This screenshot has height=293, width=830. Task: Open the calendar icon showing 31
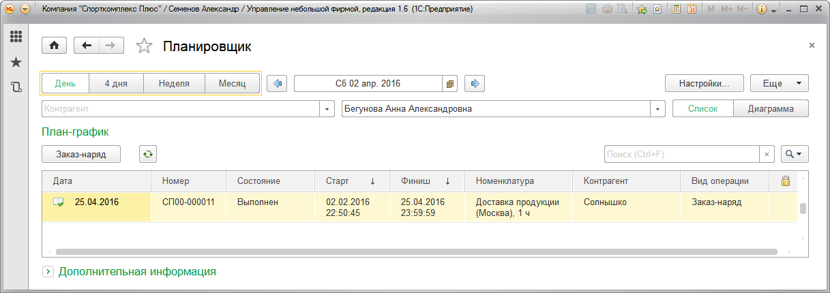[x=692, y=10]
